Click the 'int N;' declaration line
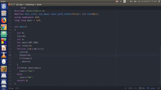Image resolution: width=161 pixels, height=90 pixels. tap(21, 33)
